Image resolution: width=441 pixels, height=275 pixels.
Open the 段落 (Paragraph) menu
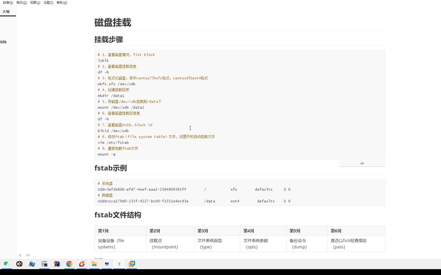click(8, 3)
